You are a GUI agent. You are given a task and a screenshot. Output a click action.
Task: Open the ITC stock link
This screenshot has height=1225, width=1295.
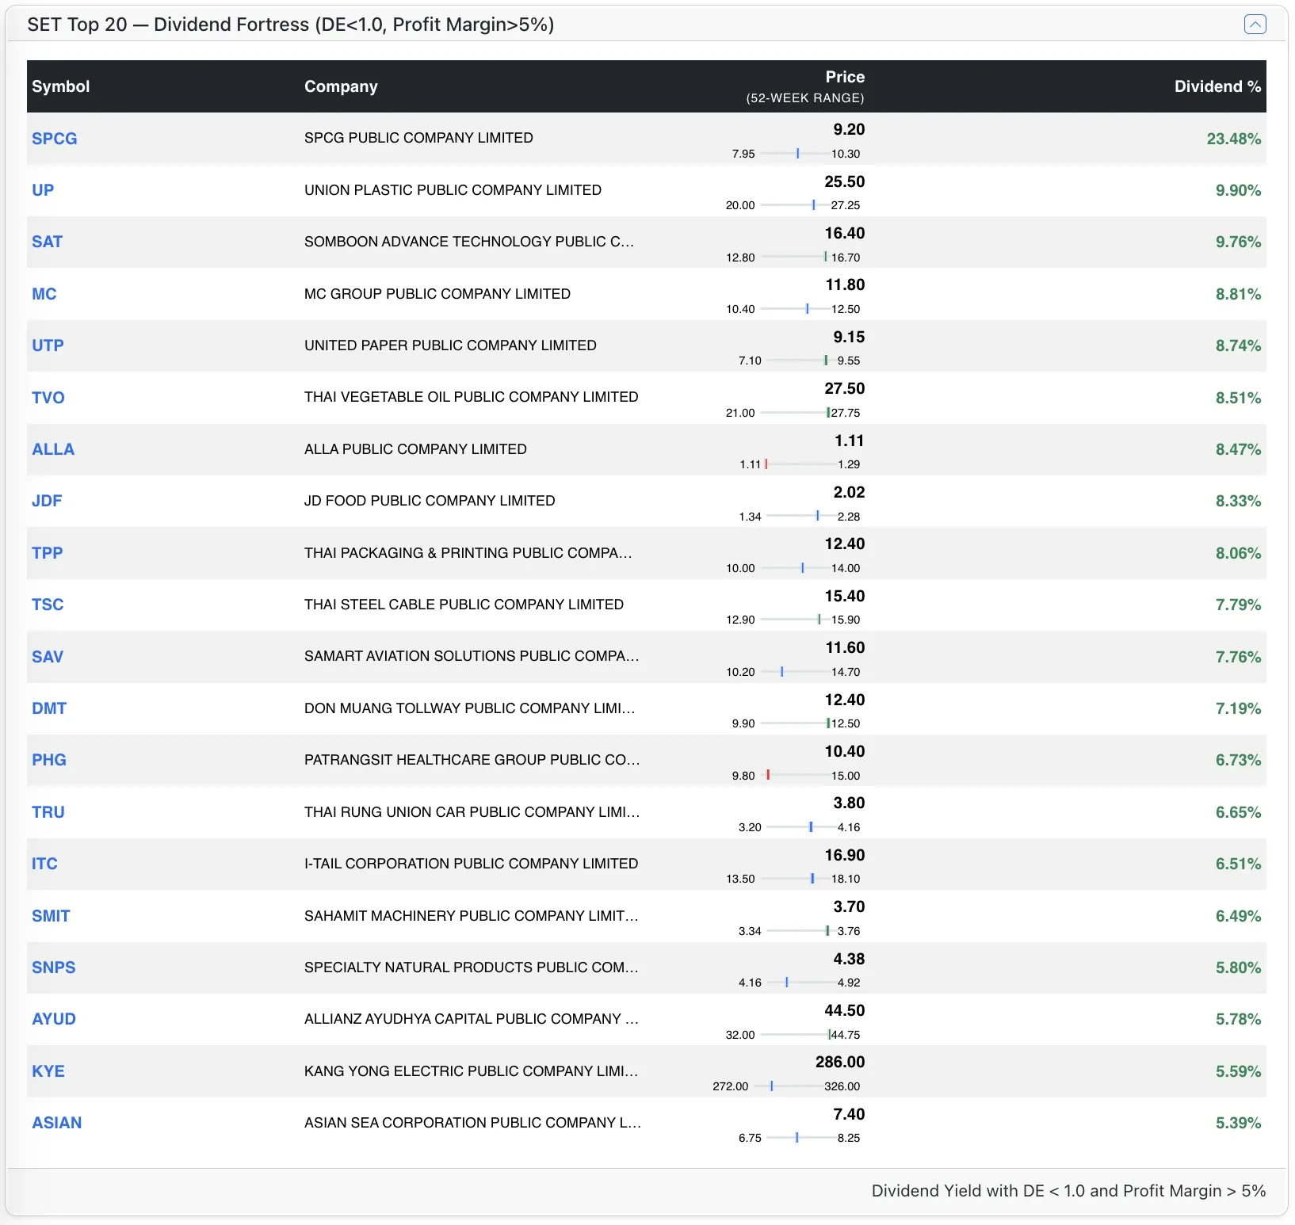(44, 864)
